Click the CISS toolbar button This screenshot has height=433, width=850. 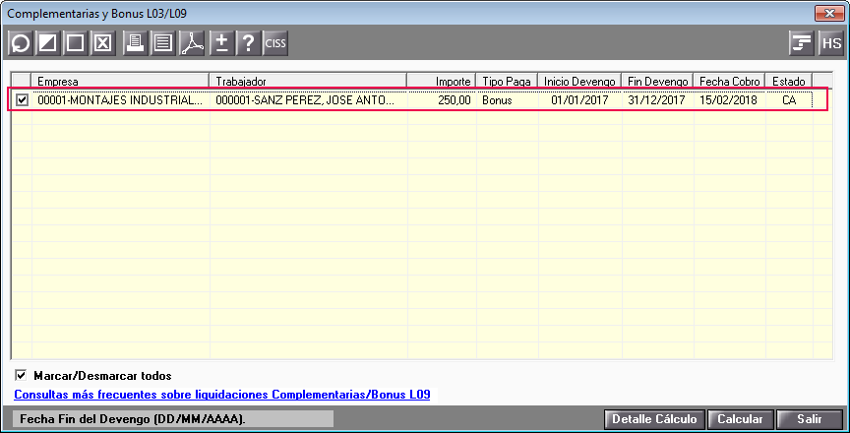(275, 43)
